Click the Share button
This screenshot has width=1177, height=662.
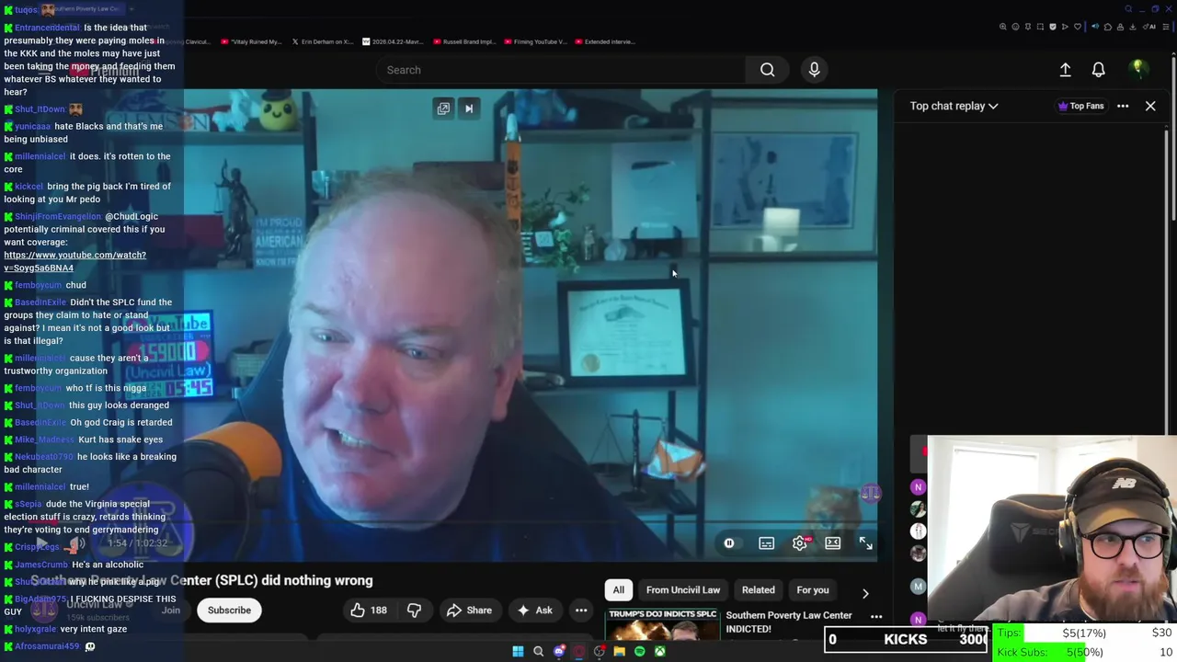469,610
